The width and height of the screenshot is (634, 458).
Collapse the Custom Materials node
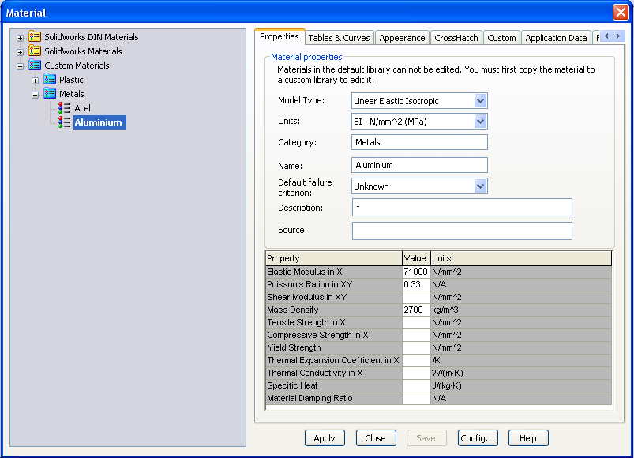pos(20,66)
